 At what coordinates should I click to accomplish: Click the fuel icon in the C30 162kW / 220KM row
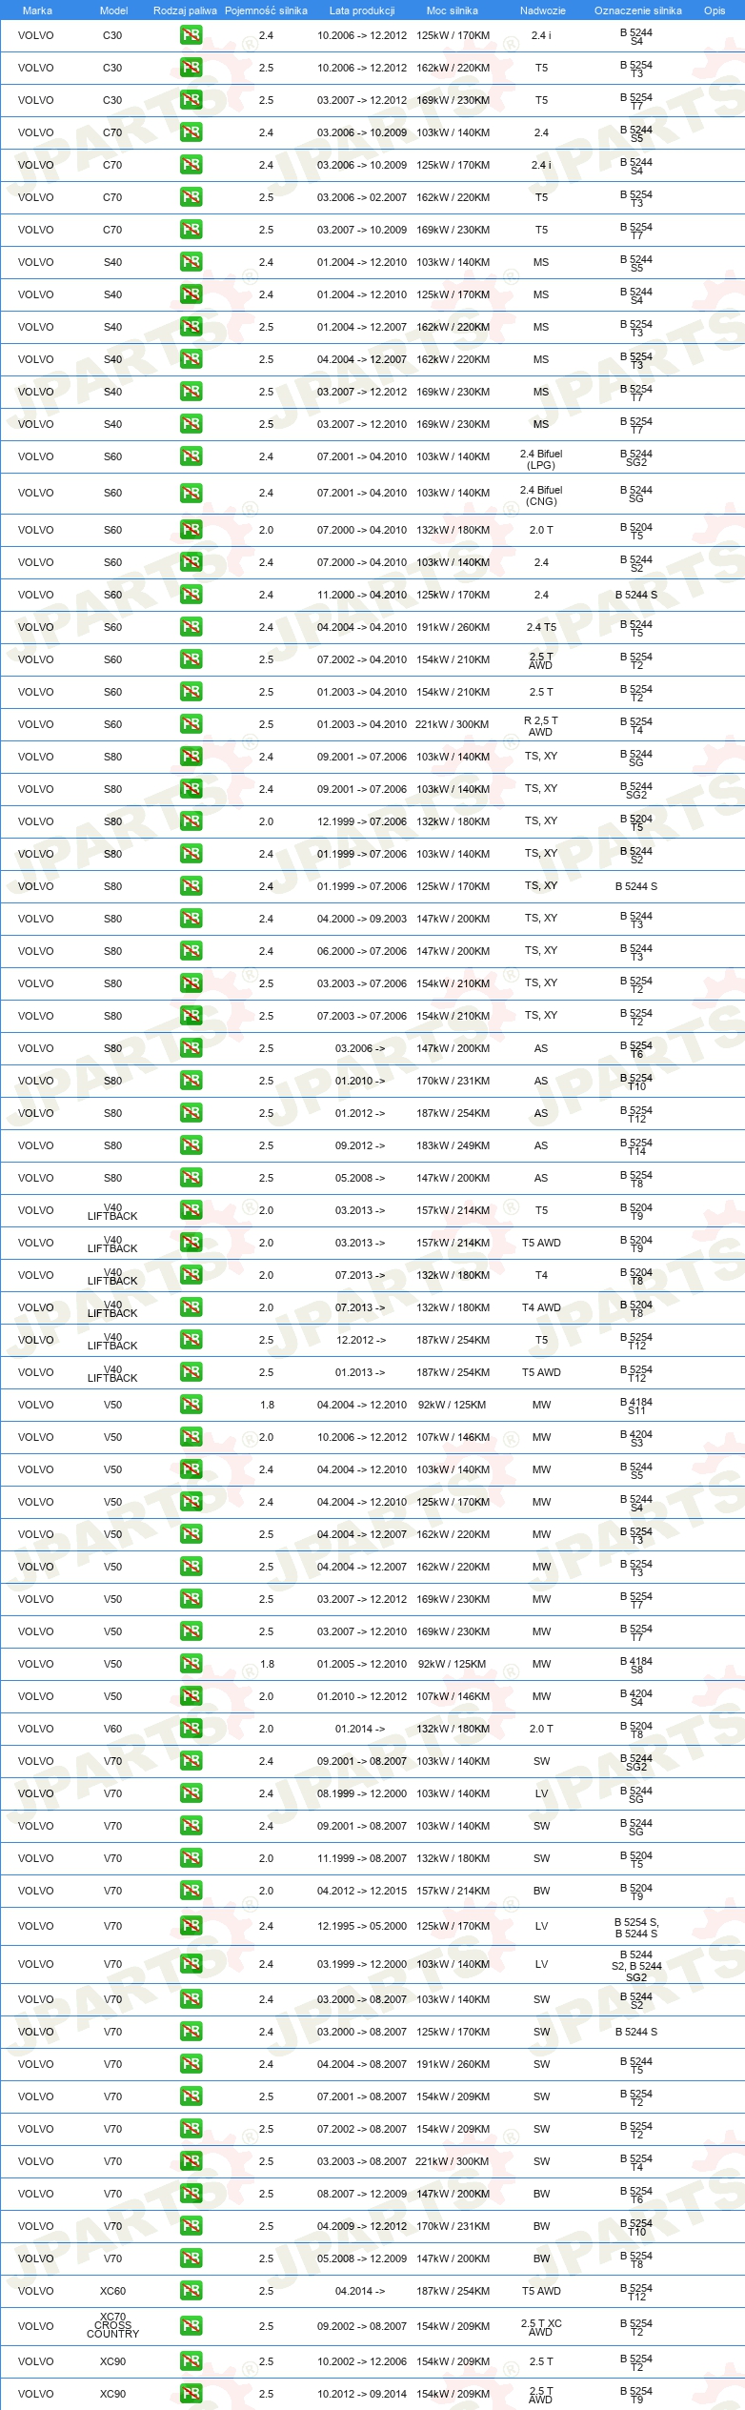(x=191, y=68)
